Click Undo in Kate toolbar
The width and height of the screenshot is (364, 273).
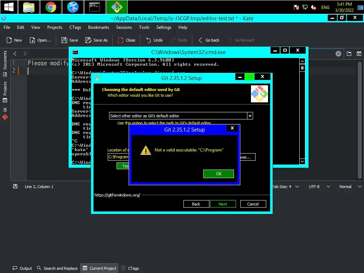tap(154, 40)
